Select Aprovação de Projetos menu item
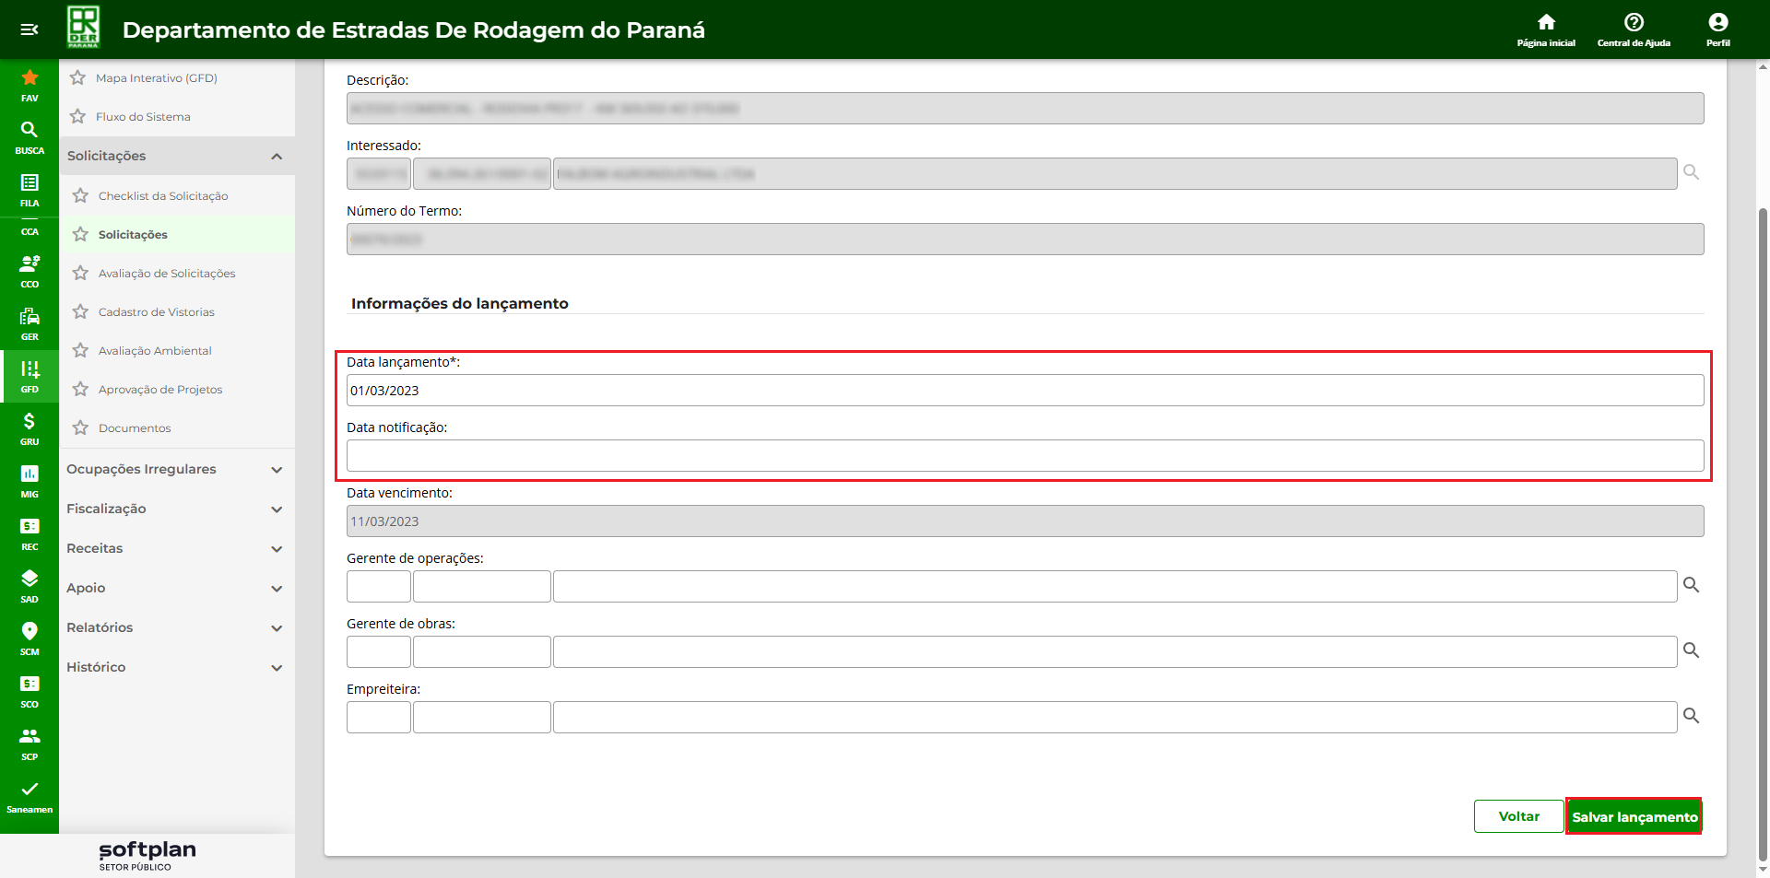Image resolution: width=1770 pixels, height=878 pixels. point(160,390)
